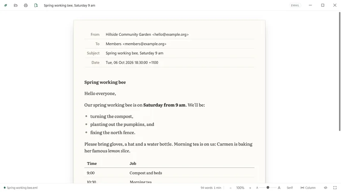Open a file with the folder icon
Screen dimensions: 341x192
(16, 5)
